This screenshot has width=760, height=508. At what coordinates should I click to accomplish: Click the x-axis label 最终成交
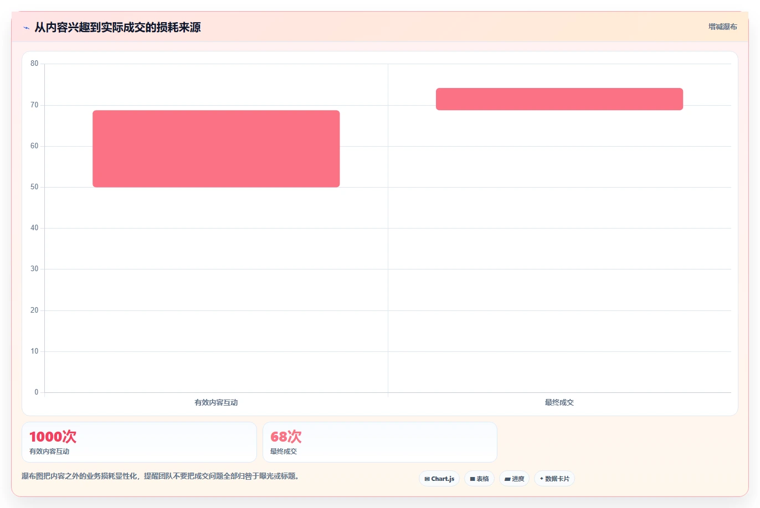click(x=559, y=402)
